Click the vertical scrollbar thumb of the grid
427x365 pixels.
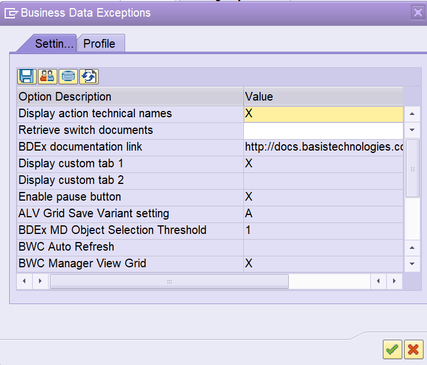(x=412, y=168)
